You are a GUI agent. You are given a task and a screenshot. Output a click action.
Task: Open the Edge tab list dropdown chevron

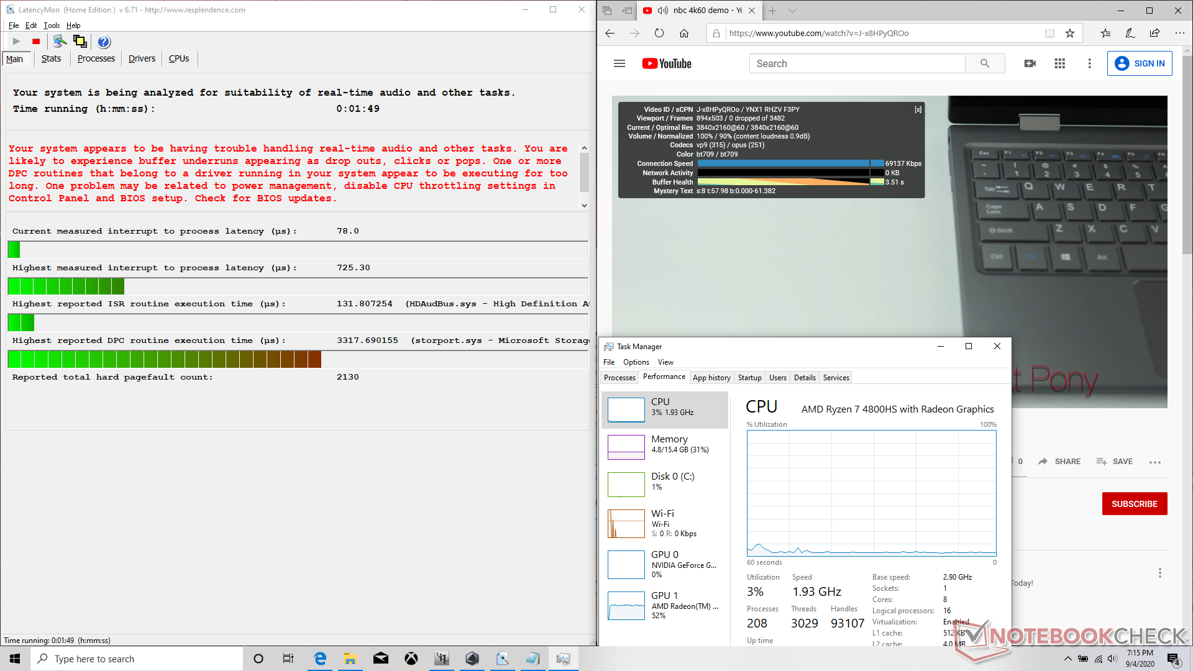[792, 11]
